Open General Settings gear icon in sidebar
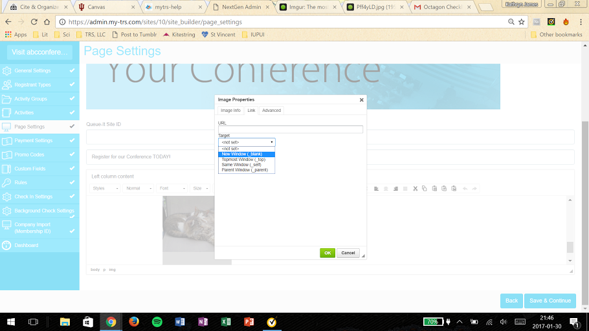 [7, 71]
